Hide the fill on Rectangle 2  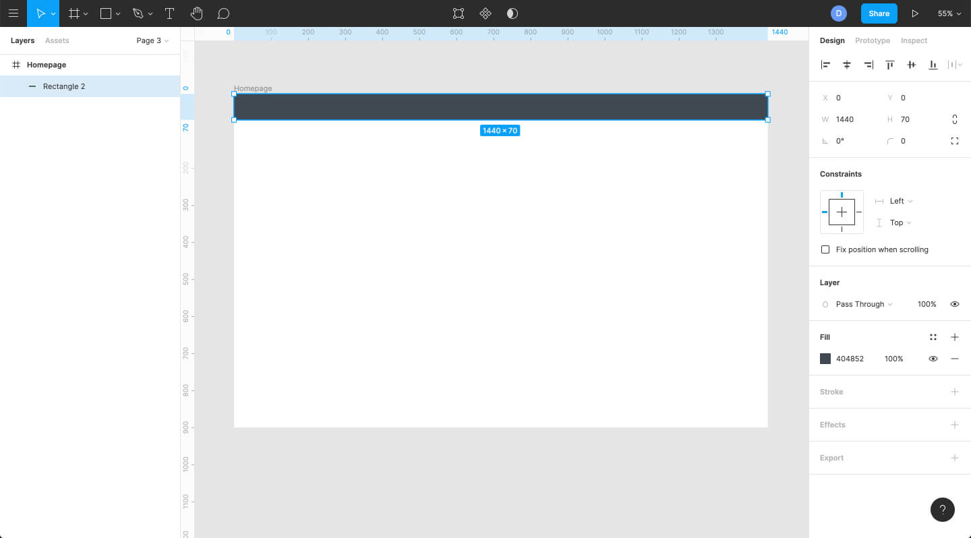click(933, 359)
